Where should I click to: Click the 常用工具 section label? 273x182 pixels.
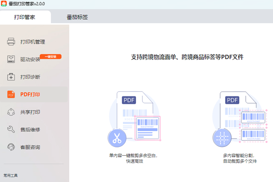11,175
